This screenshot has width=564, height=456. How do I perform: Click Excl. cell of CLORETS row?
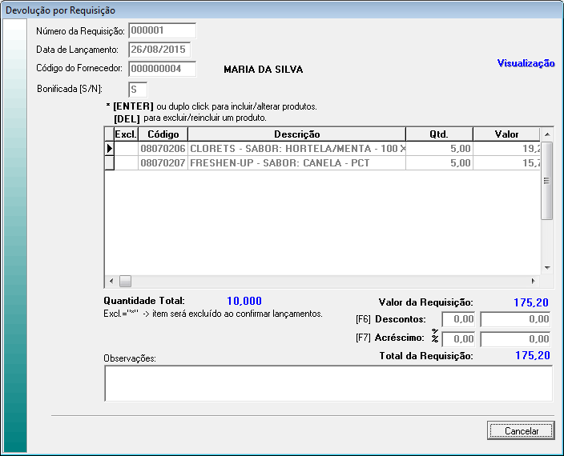[x=126, y=149]
